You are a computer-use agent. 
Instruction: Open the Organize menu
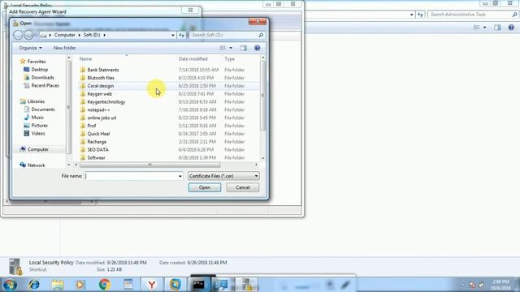30,48
